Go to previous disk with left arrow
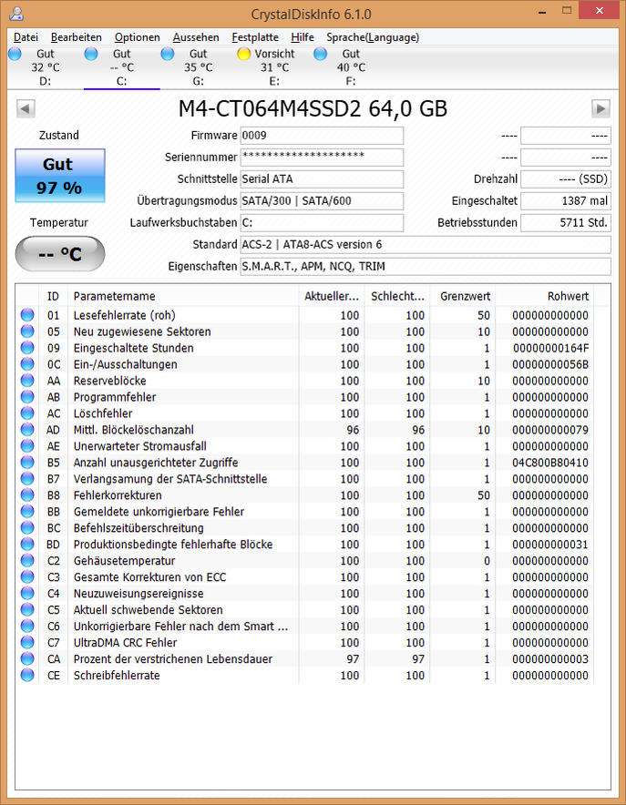This screenshot has height=805, width=626. (x=26, y=108)
